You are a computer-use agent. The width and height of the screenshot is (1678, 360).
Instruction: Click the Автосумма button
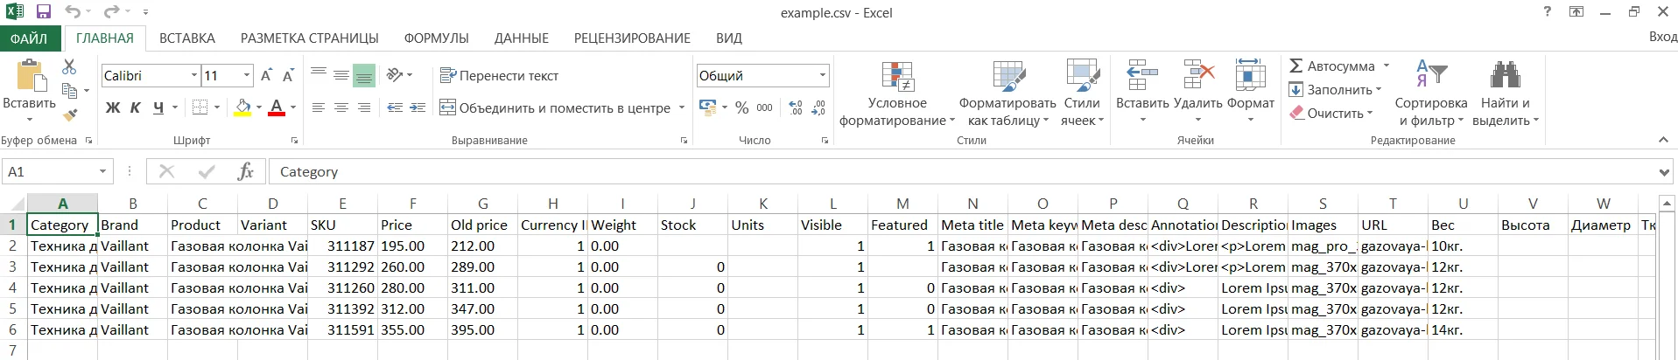pyautogui.click(x=1331, y=66)
